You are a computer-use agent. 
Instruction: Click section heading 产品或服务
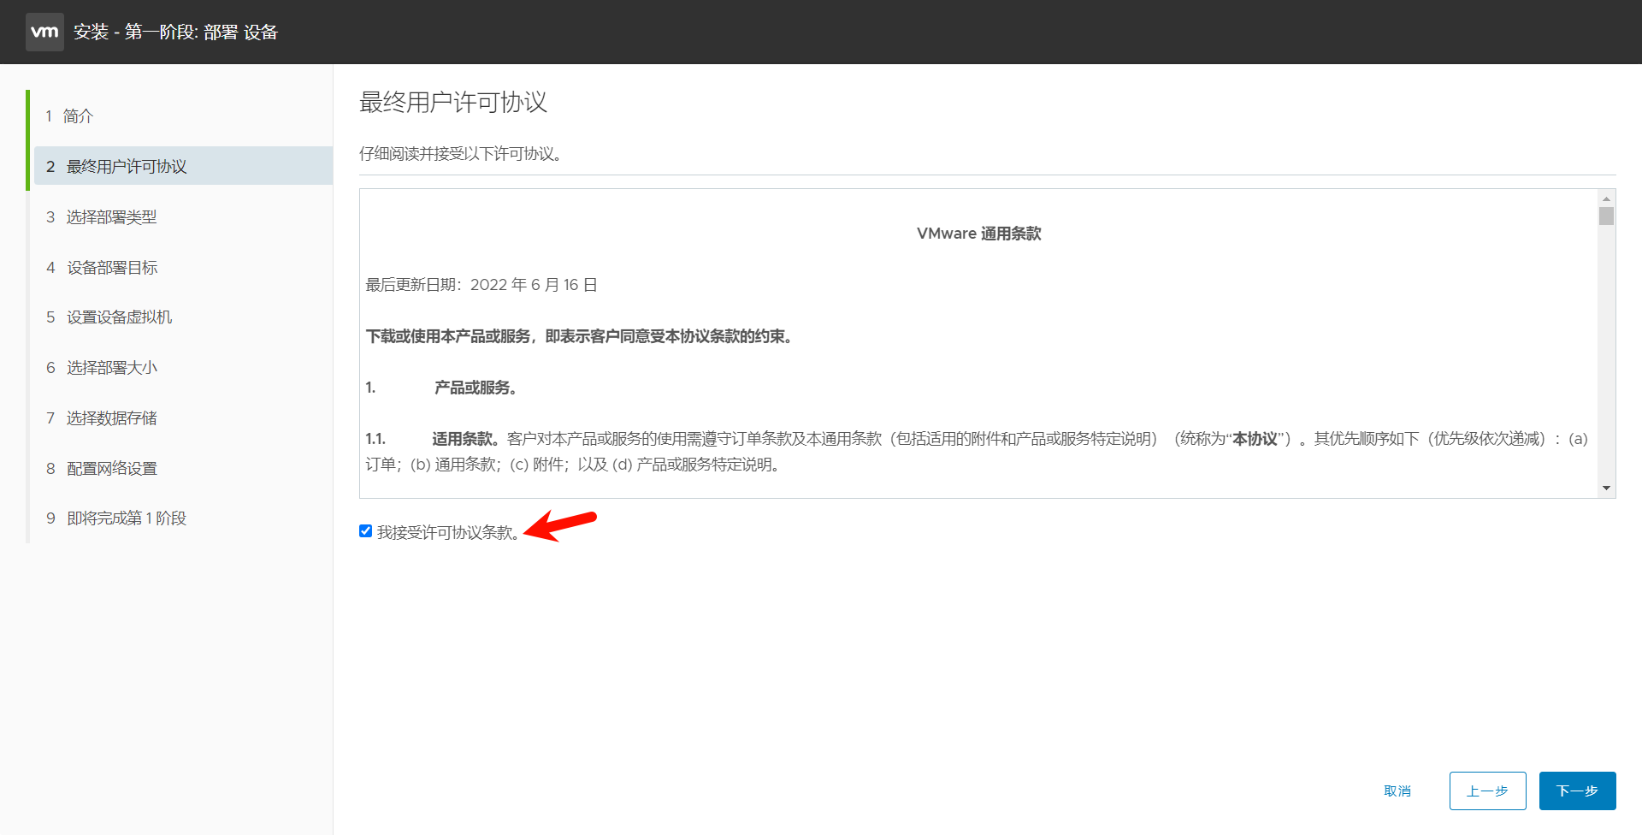tap(475, 388)
